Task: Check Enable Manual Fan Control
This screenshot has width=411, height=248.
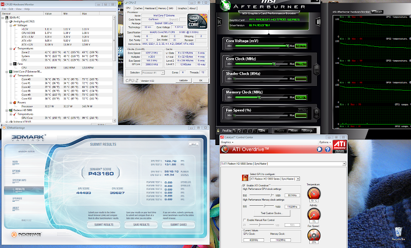Action: tap(245, 220)
